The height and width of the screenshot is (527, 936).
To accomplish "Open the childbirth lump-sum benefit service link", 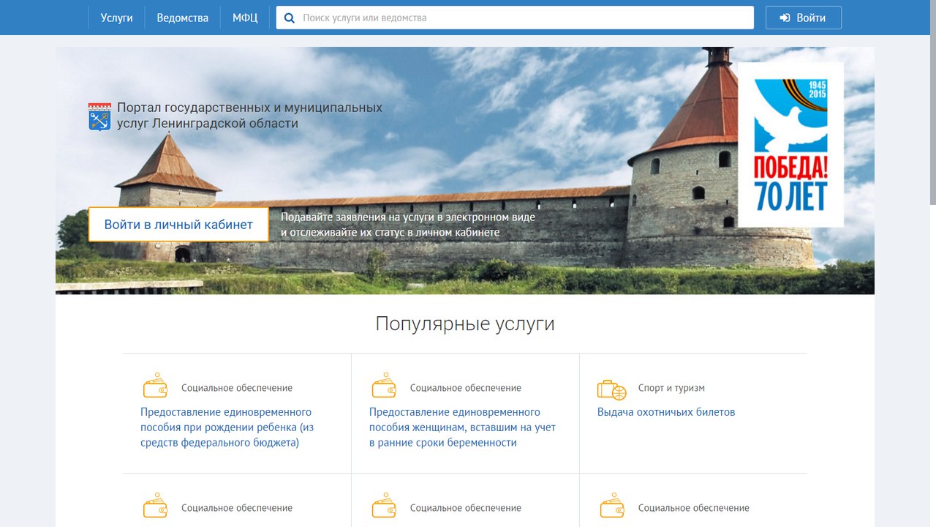I will (227, 427).
